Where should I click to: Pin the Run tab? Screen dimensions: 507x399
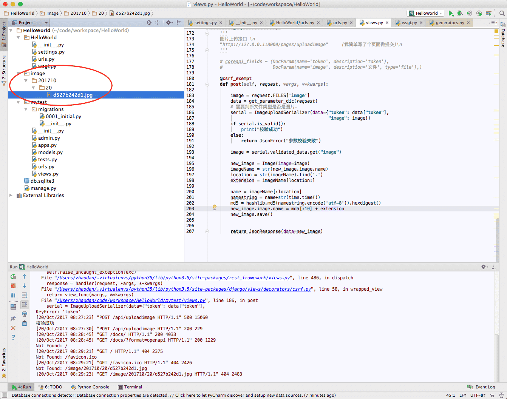(x=13, y=318)
